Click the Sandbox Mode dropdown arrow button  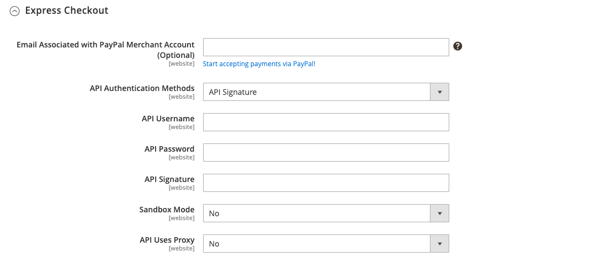point(439,213)
